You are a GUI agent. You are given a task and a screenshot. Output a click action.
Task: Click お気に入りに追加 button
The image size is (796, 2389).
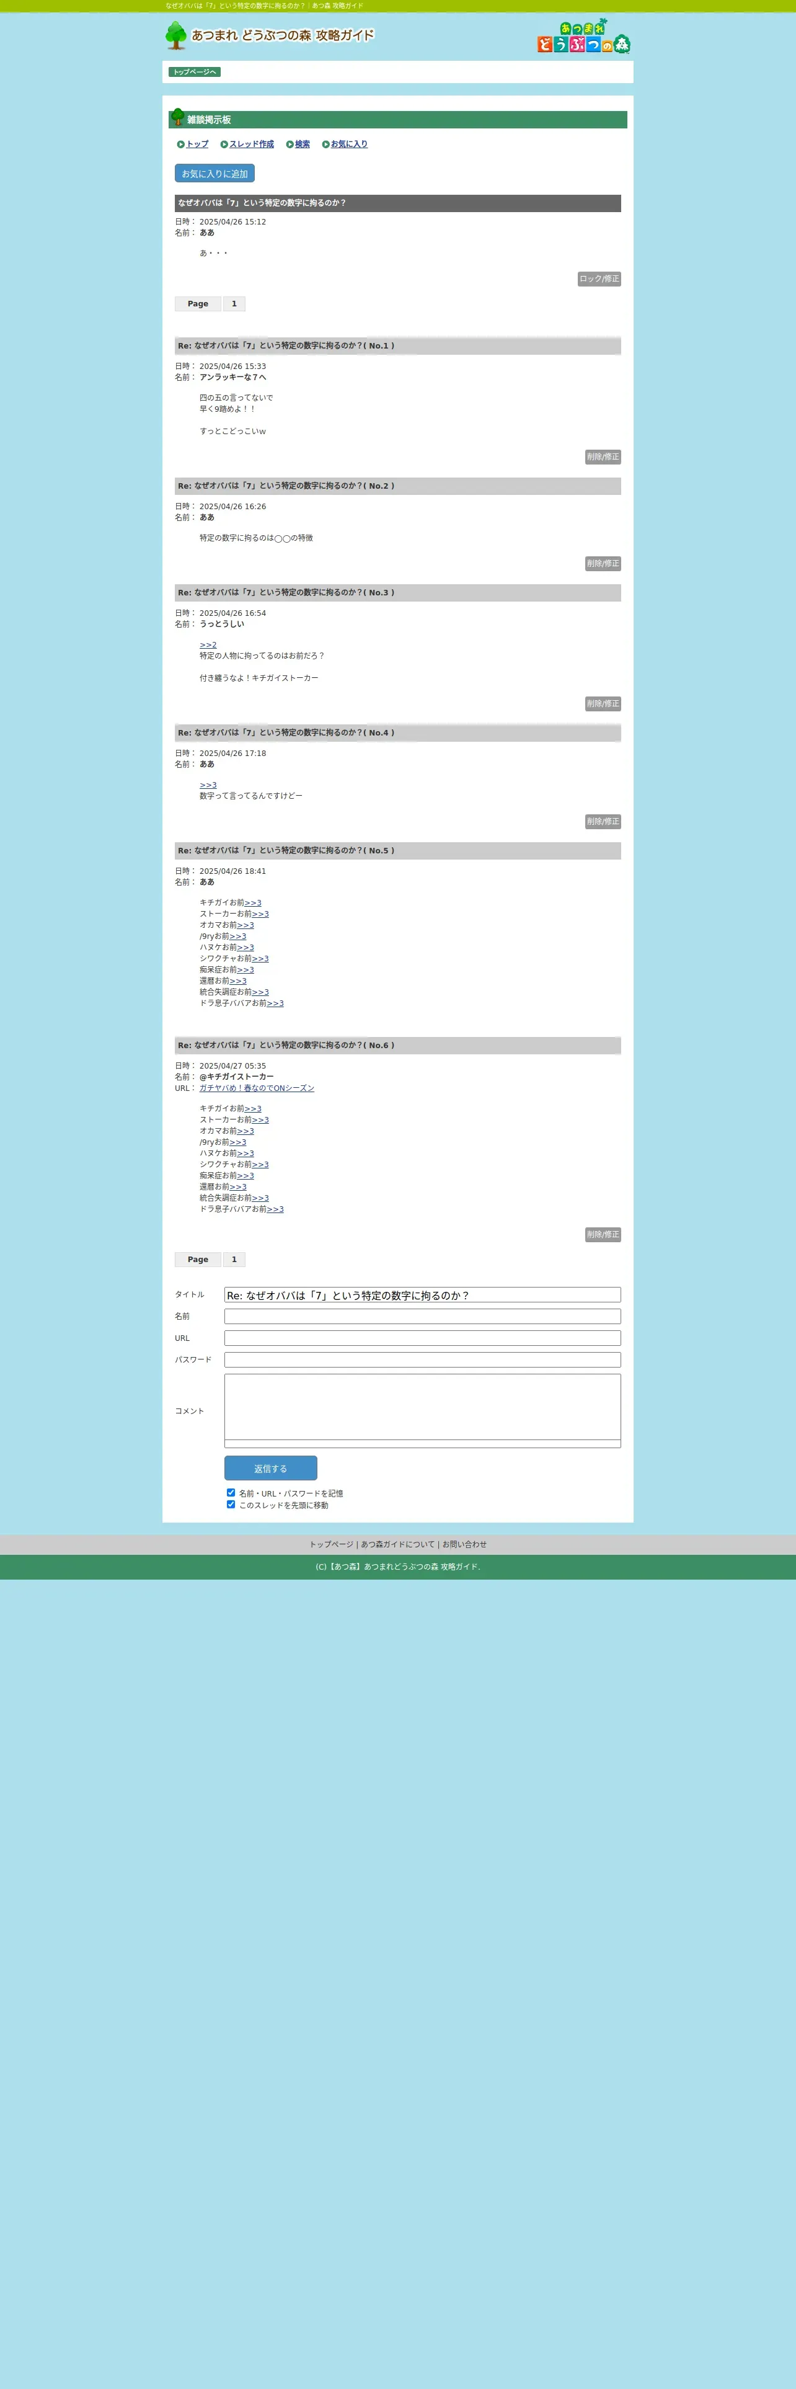coord(214,174)
